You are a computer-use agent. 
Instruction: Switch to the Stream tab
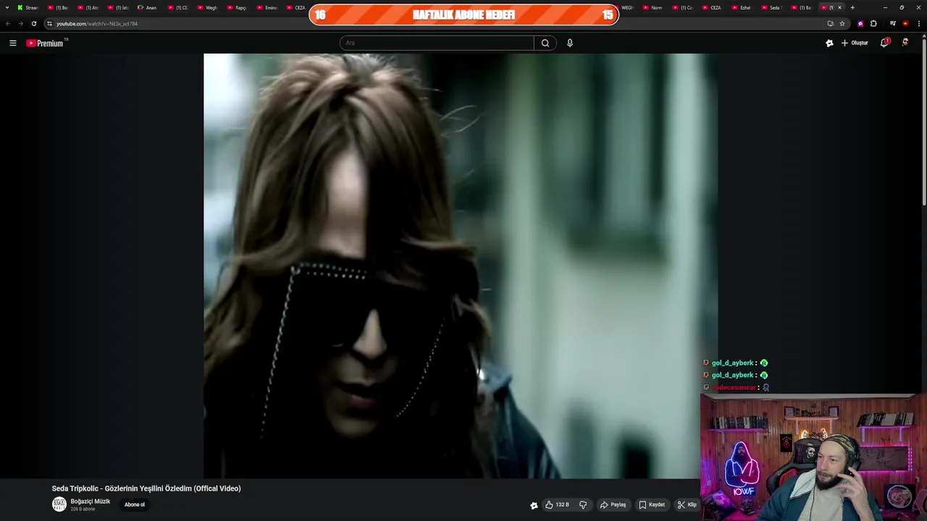tap(28, 7)
